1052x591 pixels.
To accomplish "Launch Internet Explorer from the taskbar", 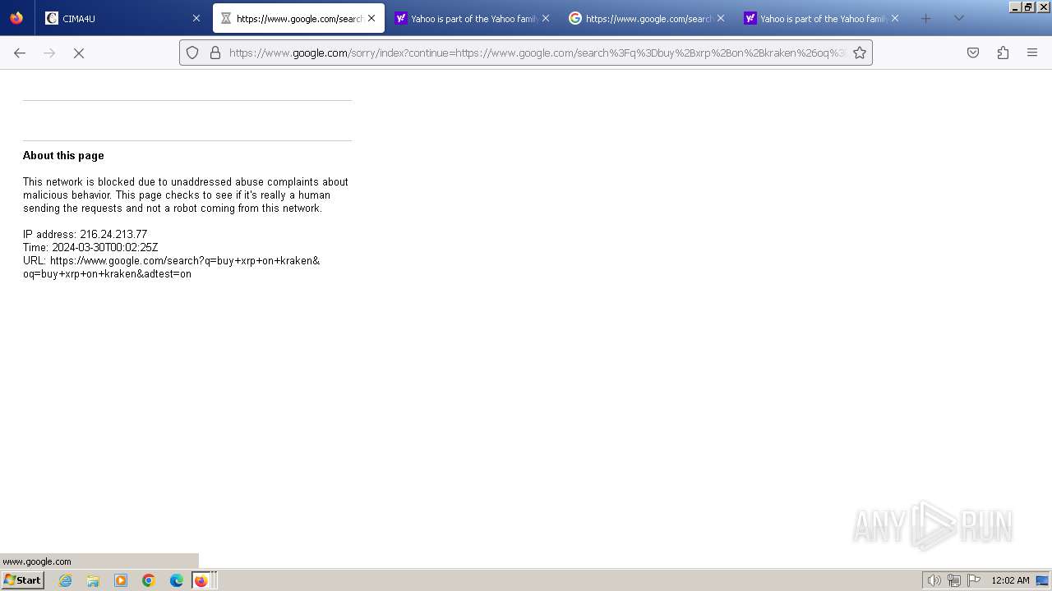I will click(x=66, y=580).
